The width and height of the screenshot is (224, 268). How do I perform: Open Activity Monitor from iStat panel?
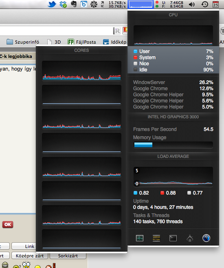coord(140,238)
